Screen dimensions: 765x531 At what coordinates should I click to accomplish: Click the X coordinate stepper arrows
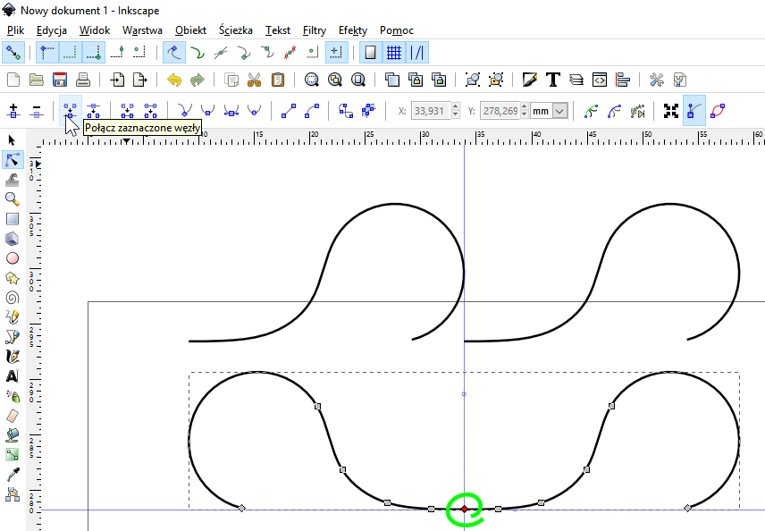455,111
